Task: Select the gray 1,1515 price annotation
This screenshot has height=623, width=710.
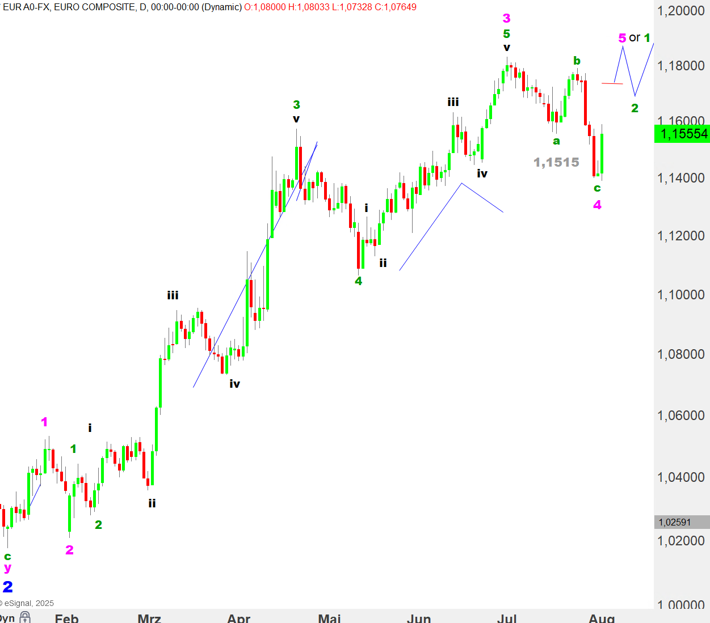Action: coord(556,163)
